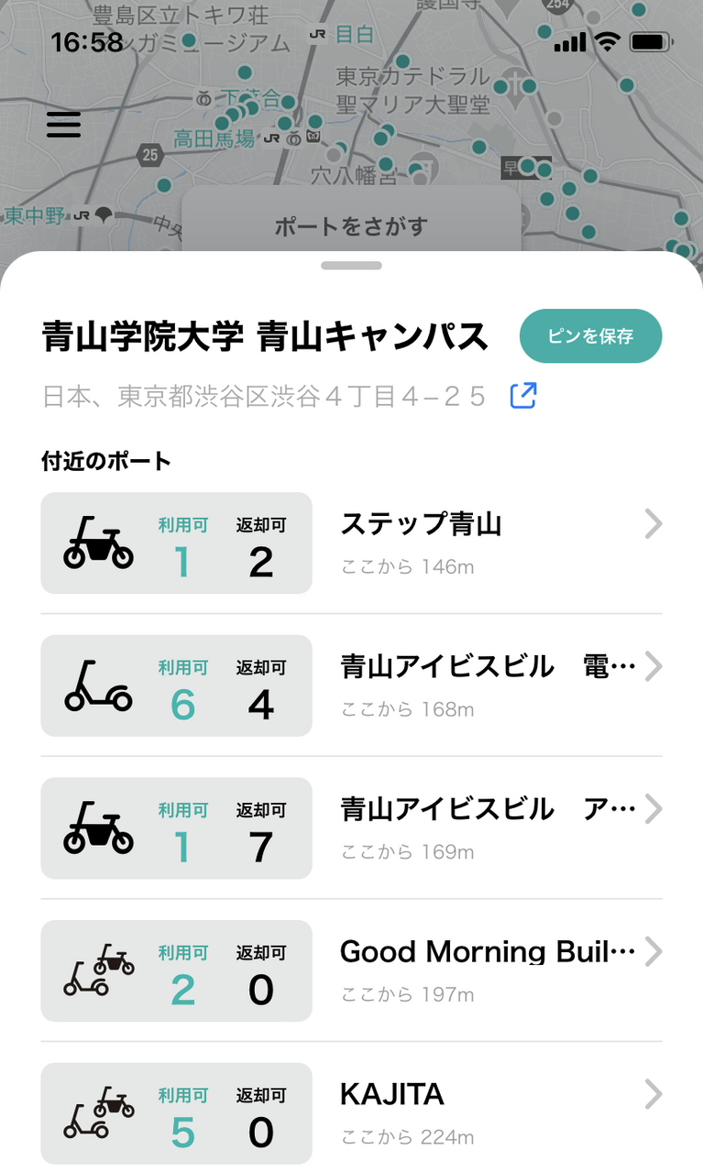
Task: Open address external link icon
Action: click(x=522, y=396)
